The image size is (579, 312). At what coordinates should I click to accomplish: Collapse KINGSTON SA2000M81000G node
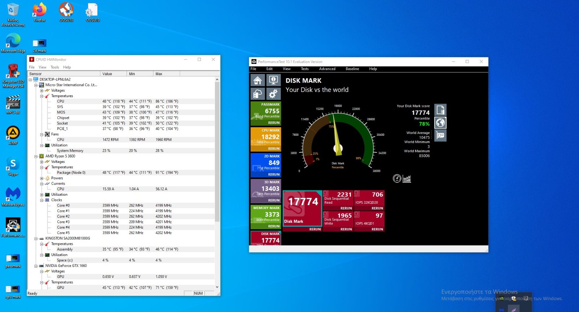pyautogui.click(x=36, y=239)
